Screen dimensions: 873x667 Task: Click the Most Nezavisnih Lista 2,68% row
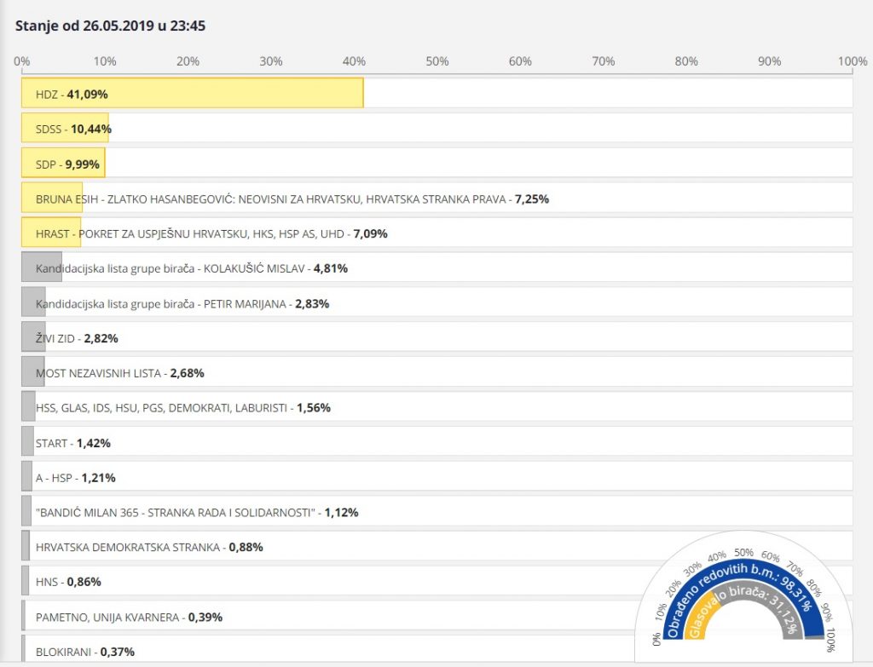click(437, 371)
